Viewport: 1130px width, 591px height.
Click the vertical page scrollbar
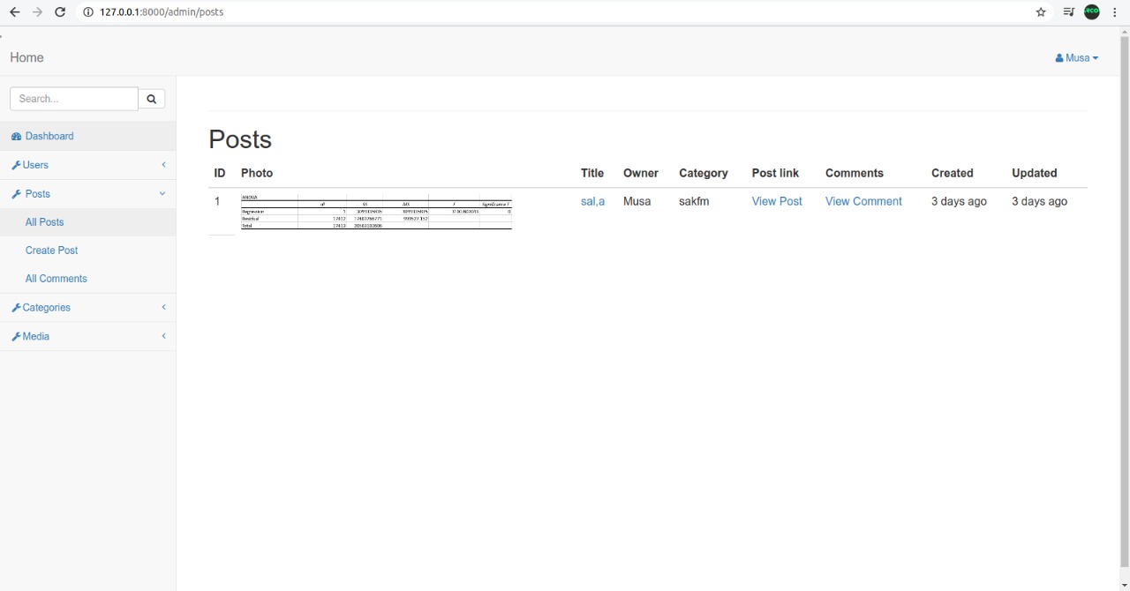pyautogui.click(x=1125, y=300)
